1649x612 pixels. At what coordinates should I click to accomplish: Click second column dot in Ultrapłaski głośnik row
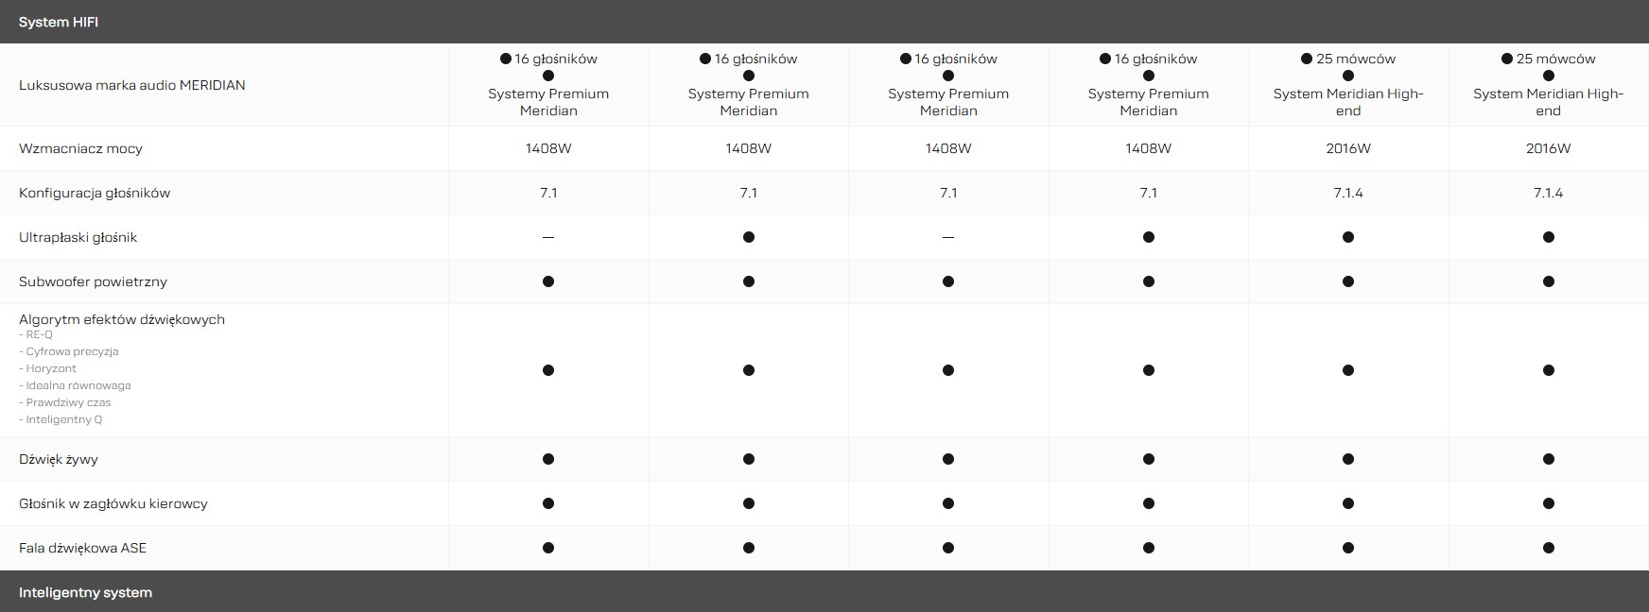pyautogui.click(x=749, y=237)
